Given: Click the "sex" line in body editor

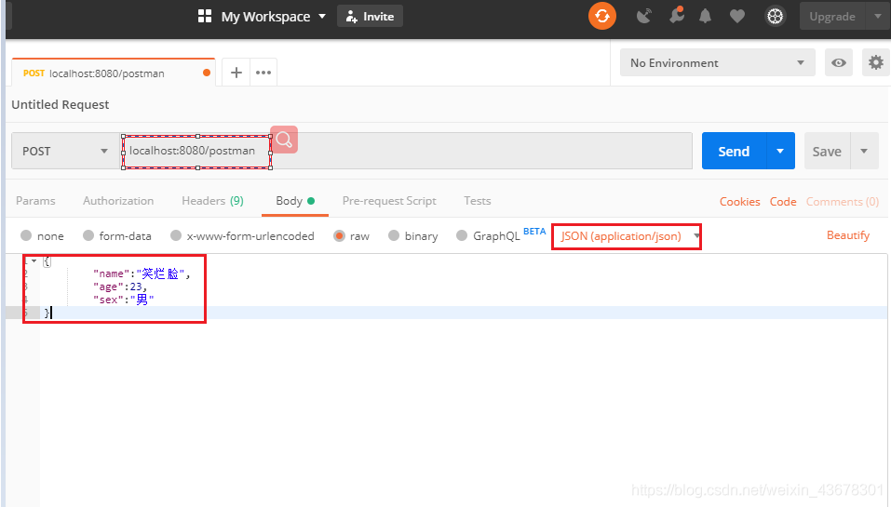Looking at the screenshot, I should pyautogui.click(x=123, y=300).
